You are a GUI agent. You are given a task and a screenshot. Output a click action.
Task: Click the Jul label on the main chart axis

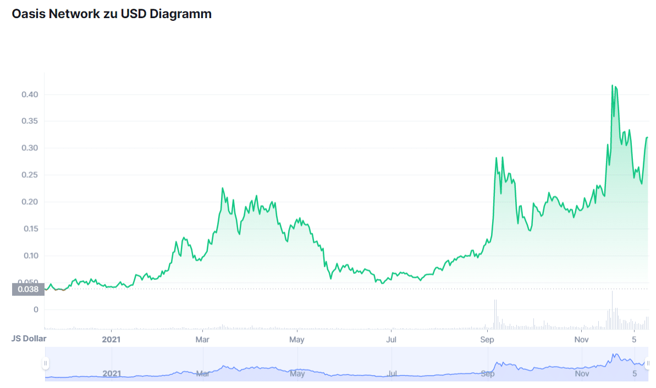click(x=391, y=340)
